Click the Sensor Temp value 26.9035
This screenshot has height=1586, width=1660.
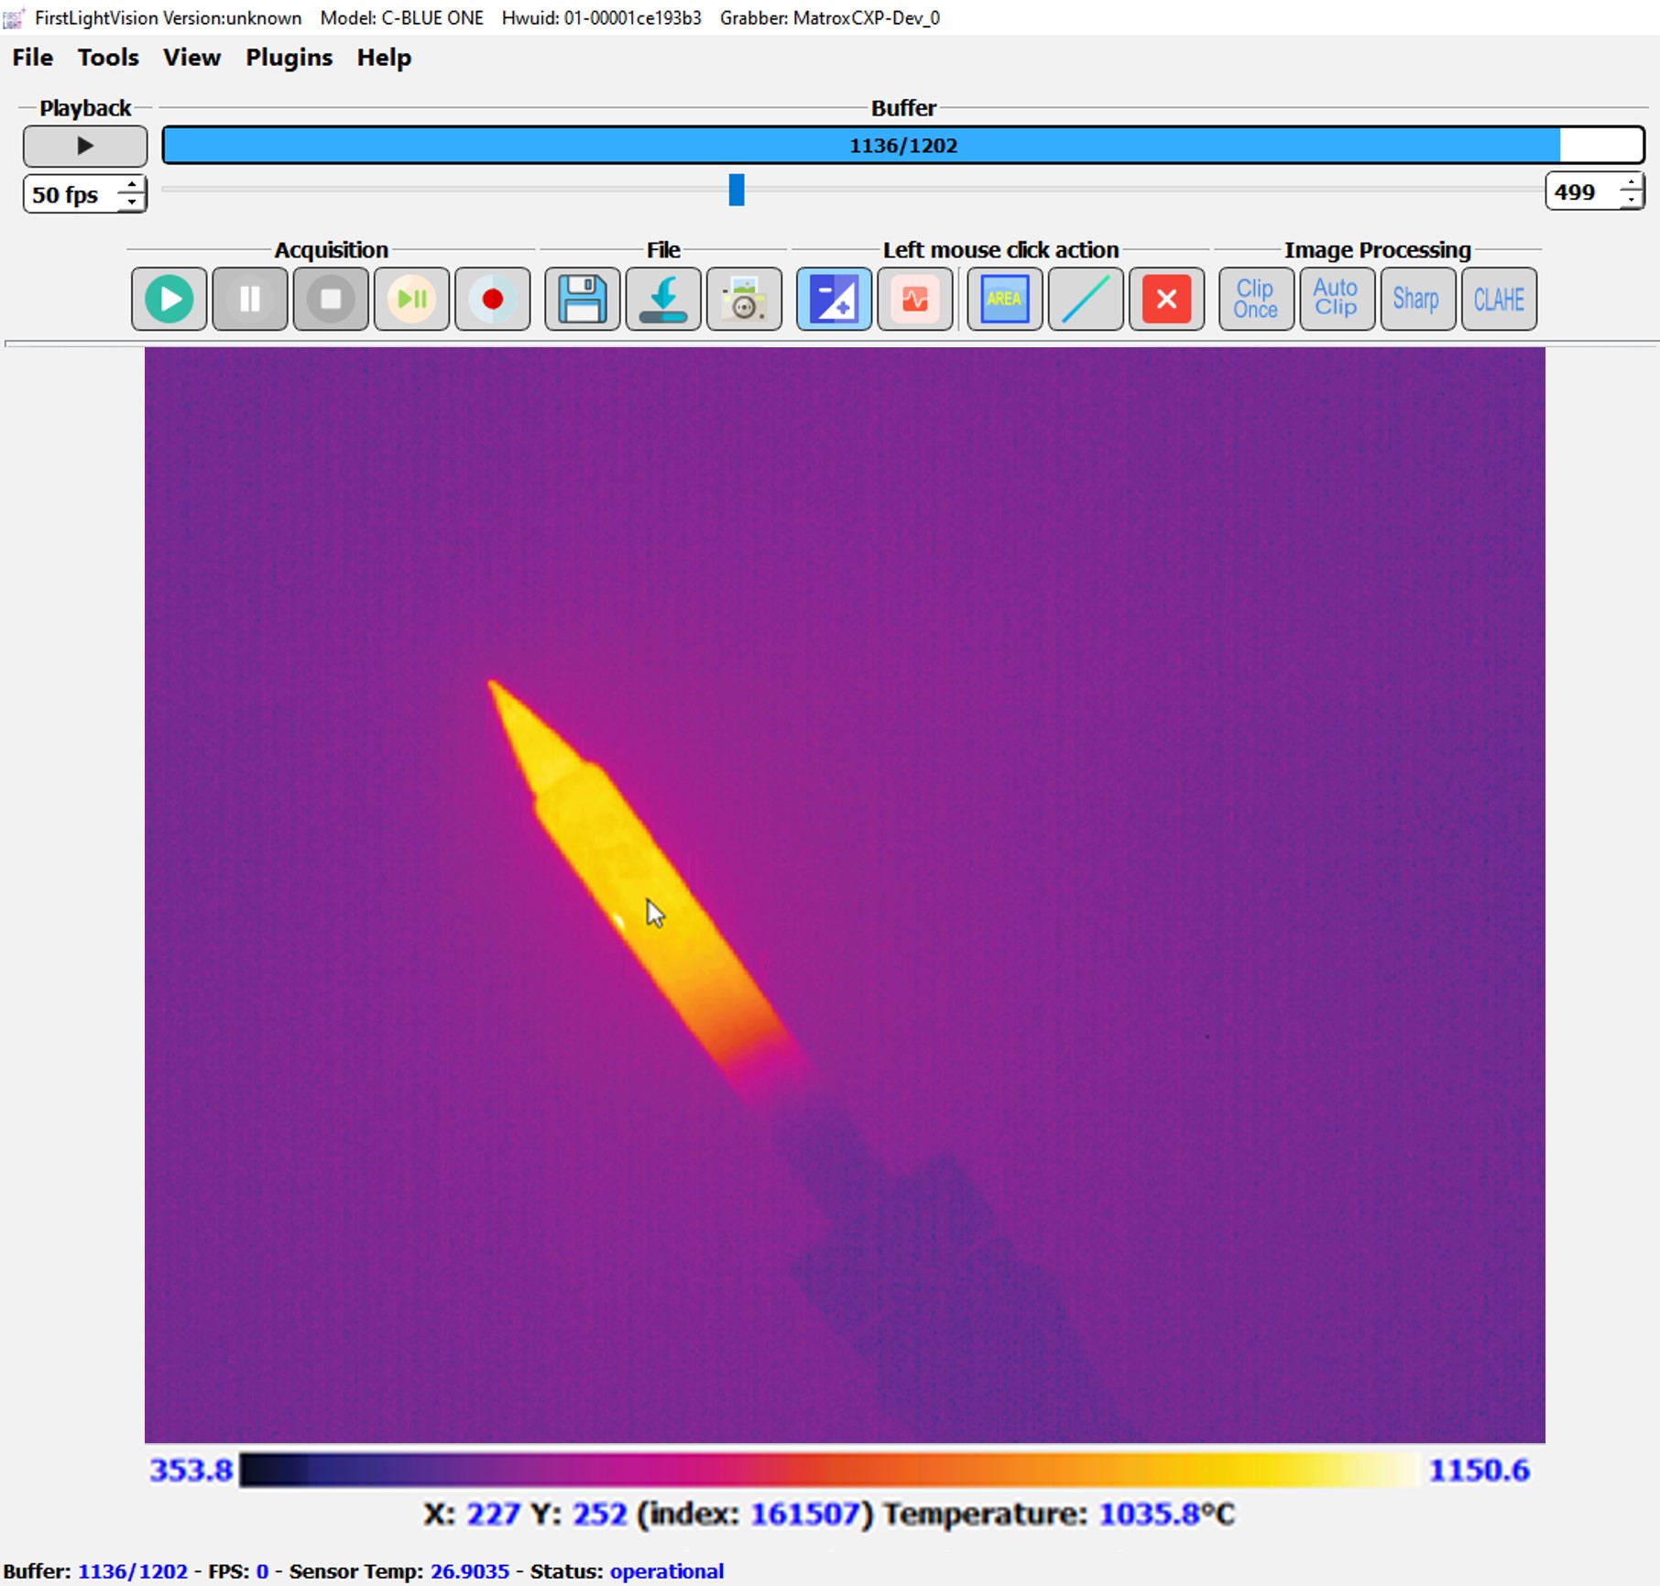pyautogui.click(x=470, y=1571)
